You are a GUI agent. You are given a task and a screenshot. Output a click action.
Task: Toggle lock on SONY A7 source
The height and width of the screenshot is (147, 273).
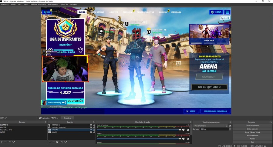point(94,130)
